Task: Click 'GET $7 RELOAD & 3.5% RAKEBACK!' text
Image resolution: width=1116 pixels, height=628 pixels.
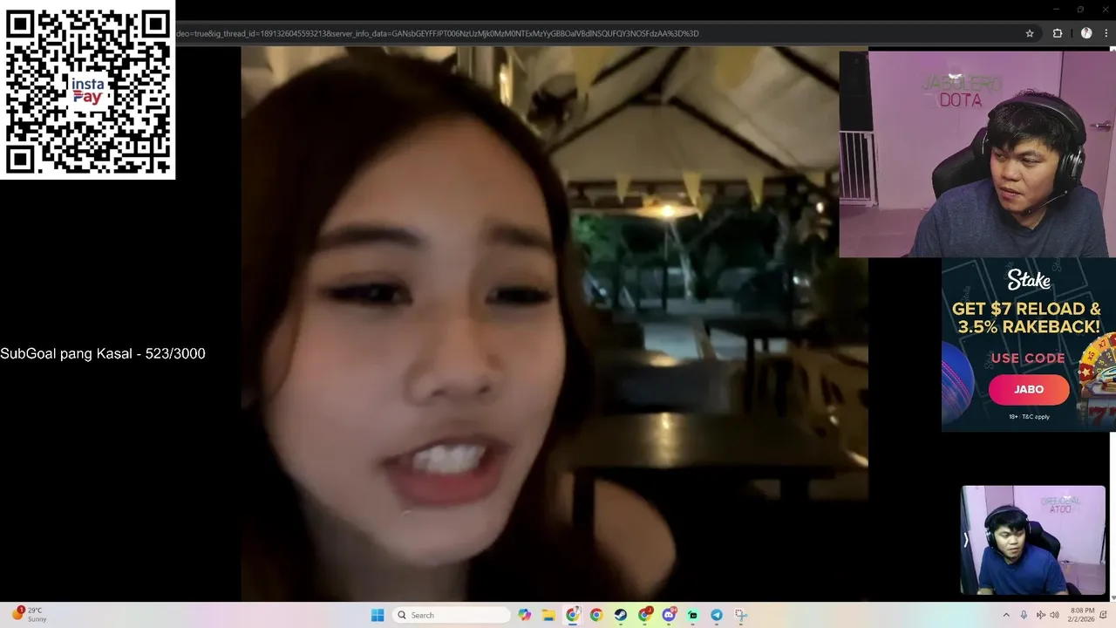Action: pyautogui.click(x=1026, y=317)
